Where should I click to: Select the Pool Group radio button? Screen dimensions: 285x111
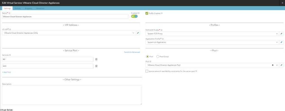(x=158, y=57)
